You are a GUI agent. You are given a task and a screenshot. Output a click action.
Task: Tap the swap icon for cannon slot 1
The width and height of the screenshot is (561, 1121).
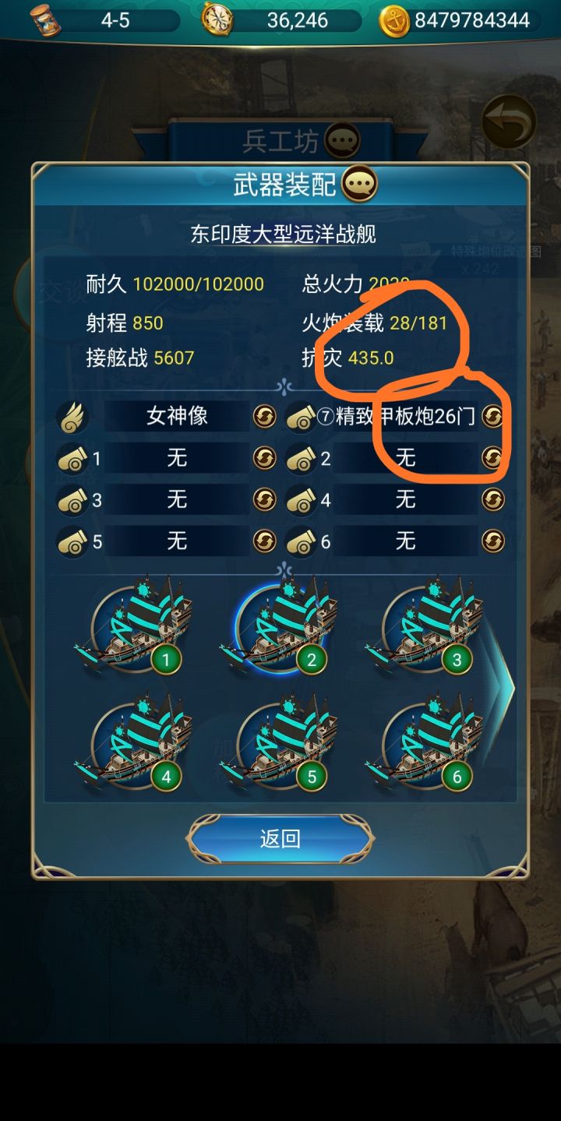coord(264,458)
